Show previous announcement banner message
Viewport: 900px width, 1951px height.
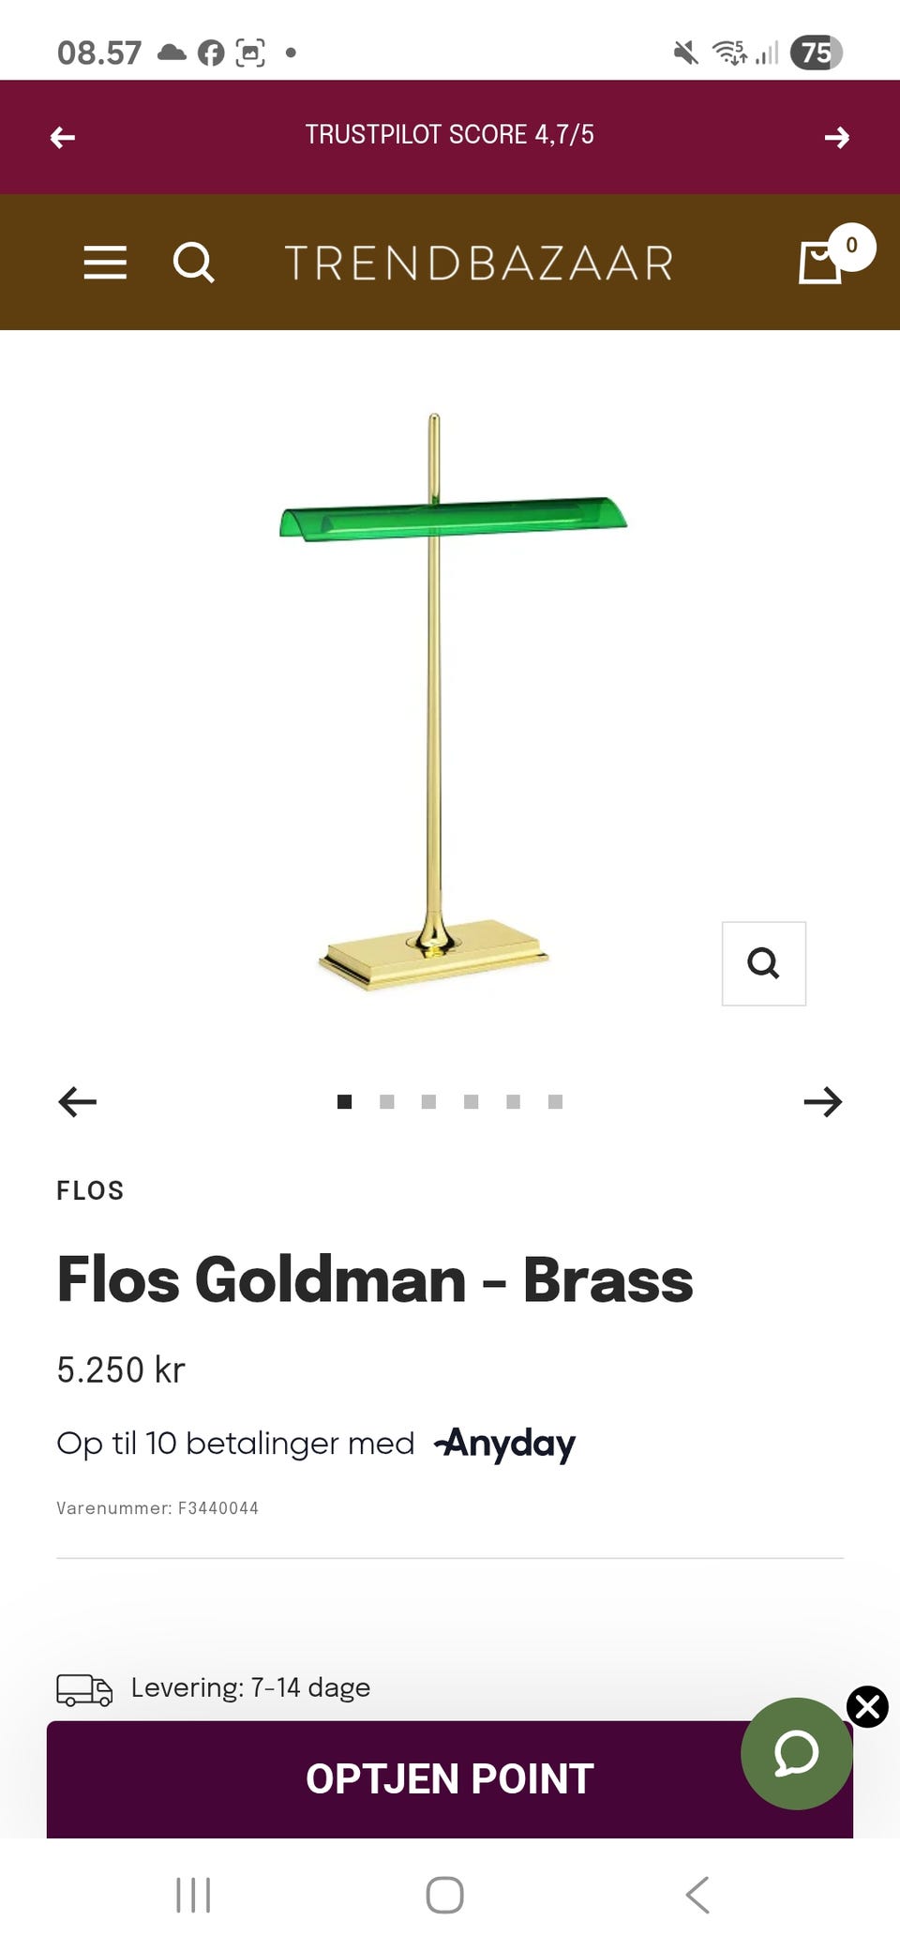(x=63, y=138)
